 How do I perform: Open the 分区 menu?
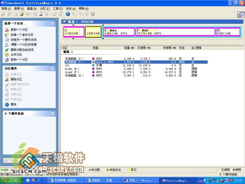[x=45, y=8]
